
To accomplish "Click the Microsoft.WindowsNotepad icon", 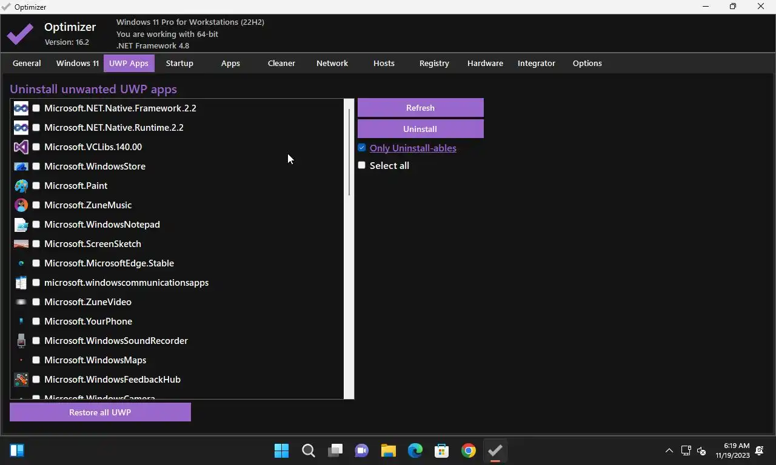I will [21, 225].
